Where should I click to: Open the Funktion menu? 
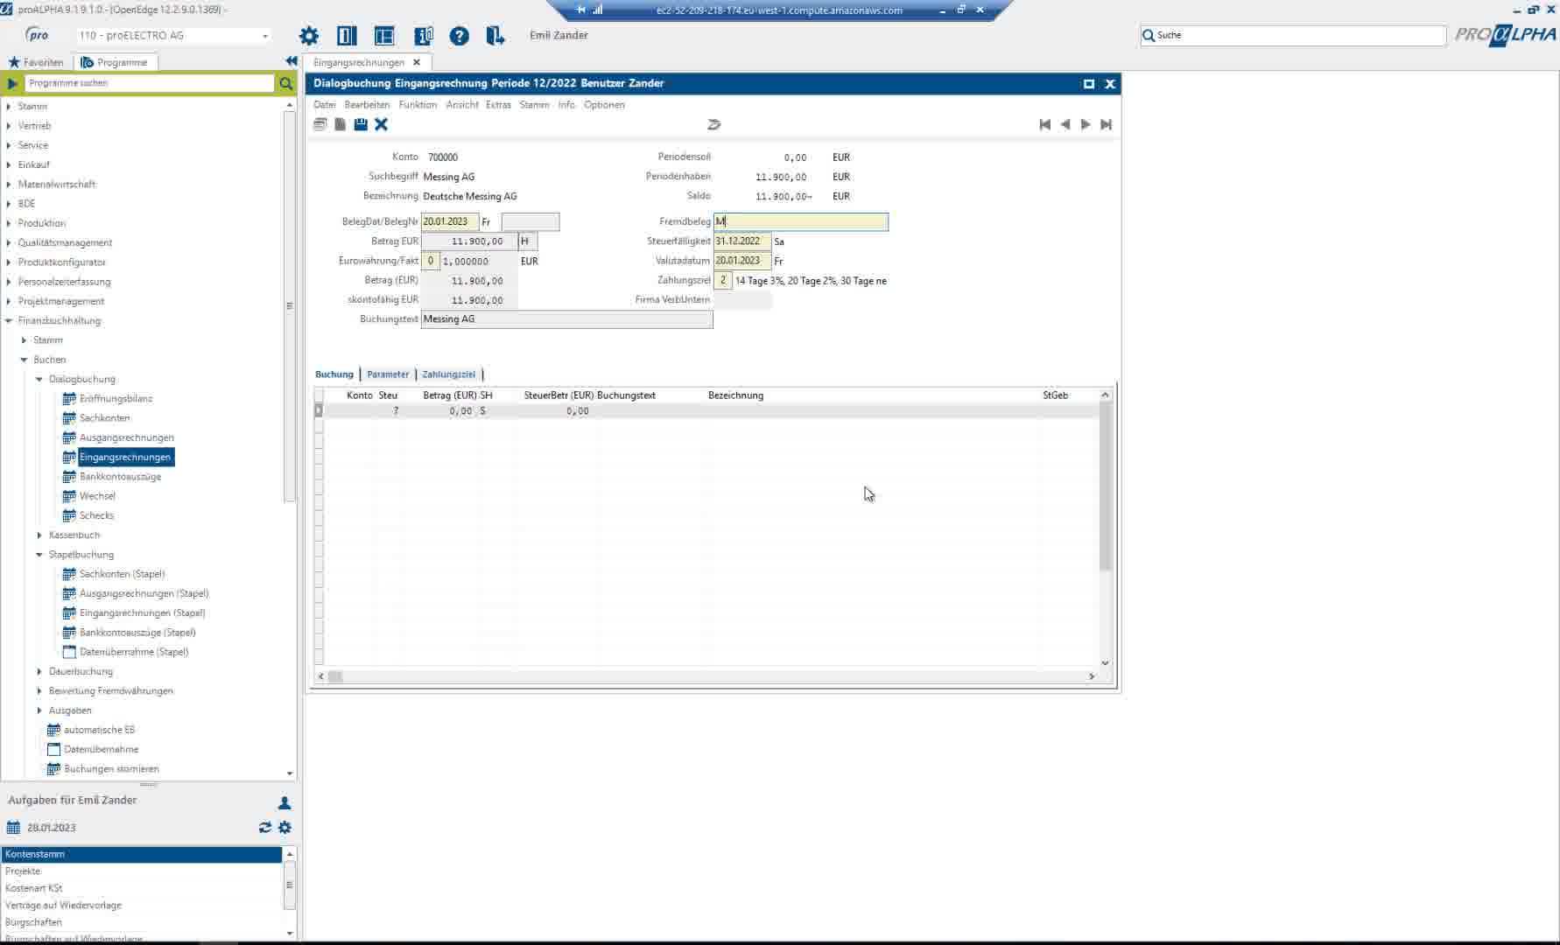[418, 104]
